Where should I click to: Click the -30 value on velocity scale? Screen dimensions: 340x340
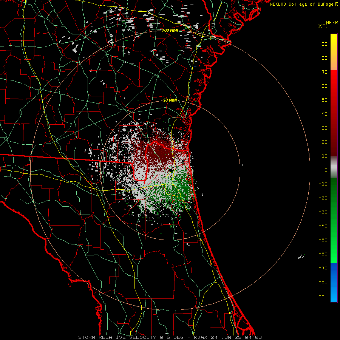coord(323,212)
